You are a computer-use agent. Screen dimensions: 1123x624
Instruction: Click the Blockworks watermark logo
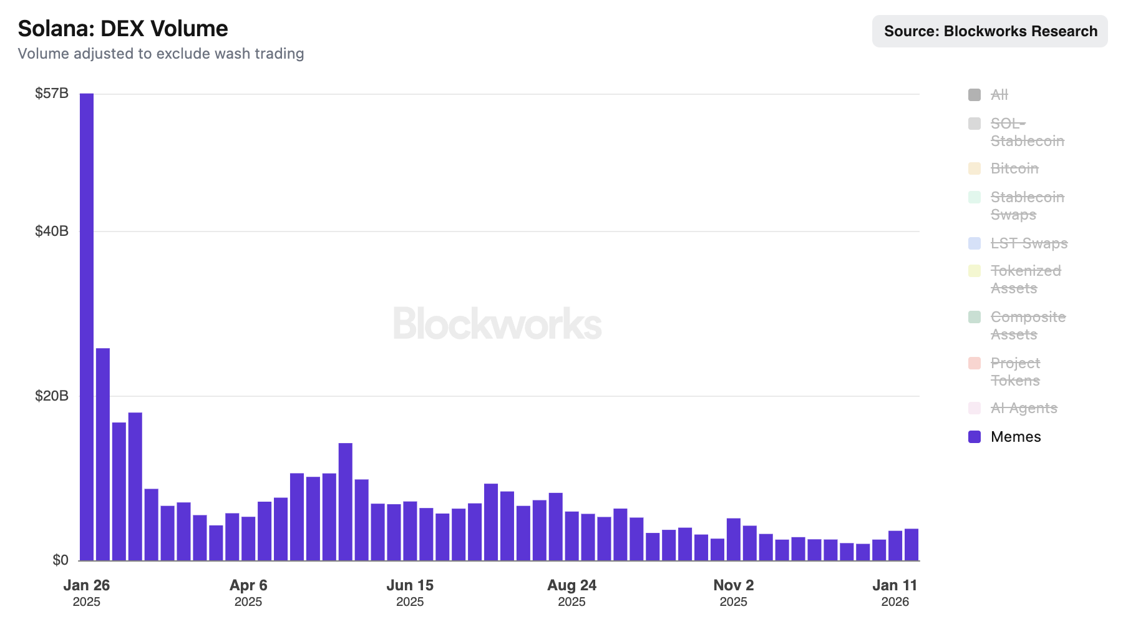point(497,323)
